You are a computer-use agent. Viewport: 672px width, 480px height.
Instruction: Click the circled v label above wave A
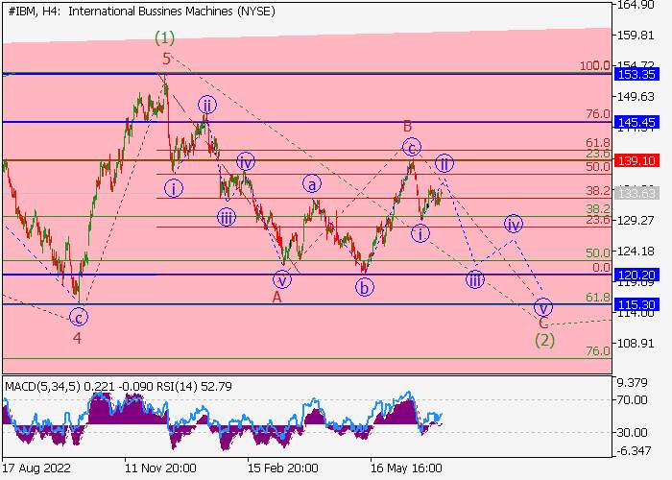point(282,280)
